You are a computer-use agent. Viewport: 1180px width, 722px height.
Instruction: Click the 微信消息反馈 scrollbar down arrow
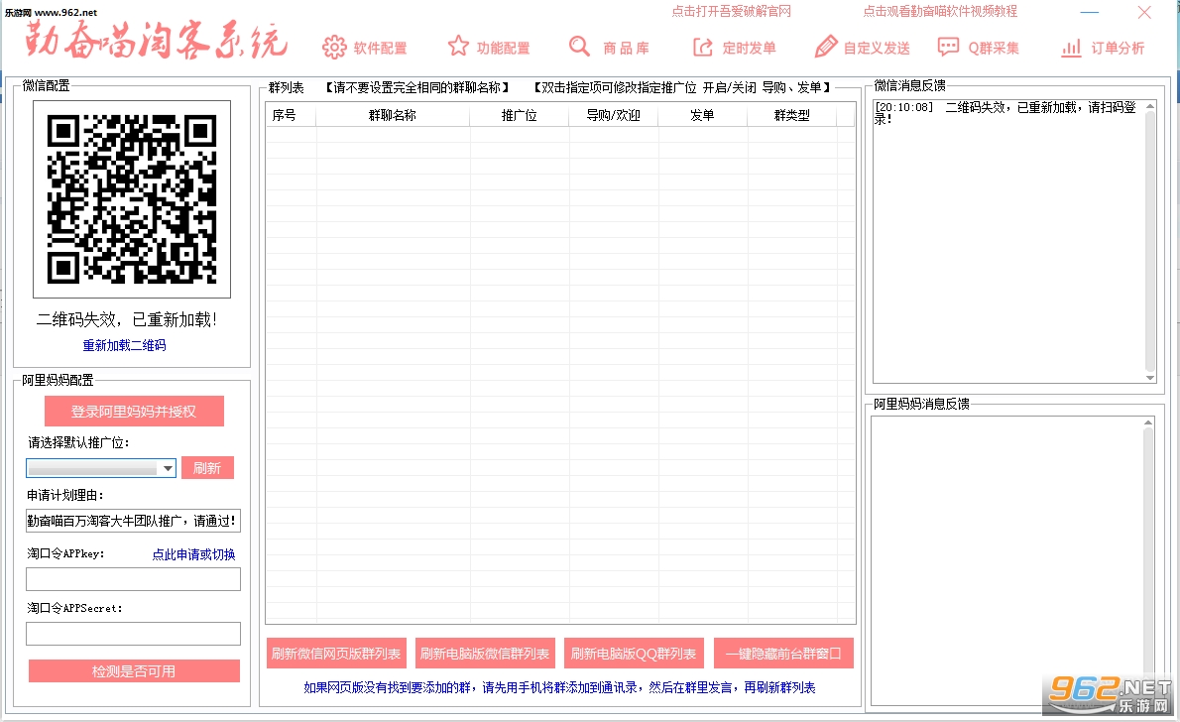pyautogui.click(x=1150, y=378)
